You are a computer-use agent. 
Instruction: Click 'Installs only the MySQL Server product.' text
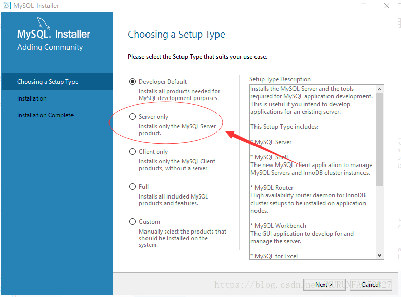[x=177, y=130]
